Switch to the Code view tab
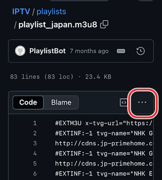Image resolution: width=162 pixels, height=180 pixels. [28, 102]
